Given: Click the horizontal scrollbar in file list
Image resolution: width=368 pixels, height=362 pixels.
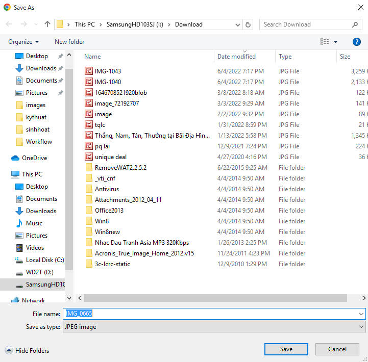Looking at the screenshot, I should 214,297.
